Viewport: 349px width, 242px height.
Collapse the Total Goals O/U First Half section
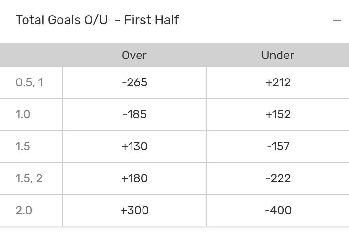(337, 20)
